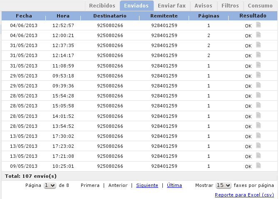Screen dimensions: 279x199
Task: Open the Página number dropdown
Action: click(x=50, y=186)
